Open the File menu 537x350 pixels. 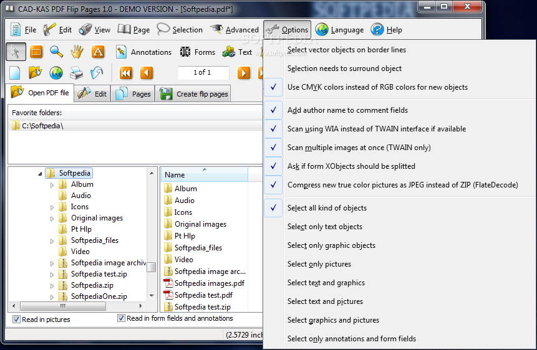point(23,30)
